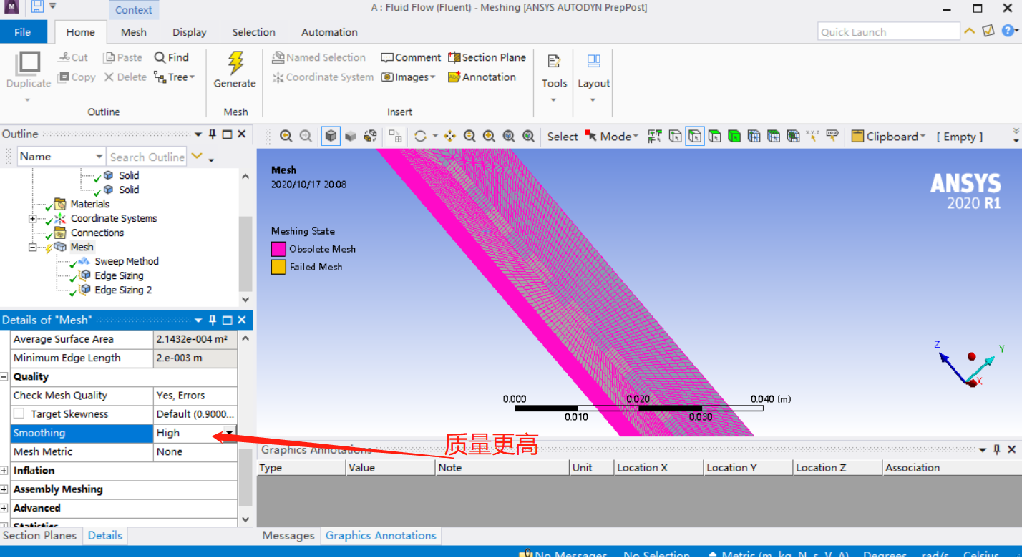The width and height of the screenshot is (1022, 558).
Task: Select Edge Sizing 2 in the tree
Action: coord(123,290)
